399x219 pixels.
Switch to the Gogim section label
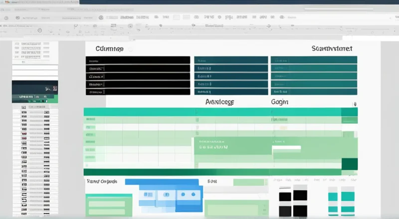(279, 101)
